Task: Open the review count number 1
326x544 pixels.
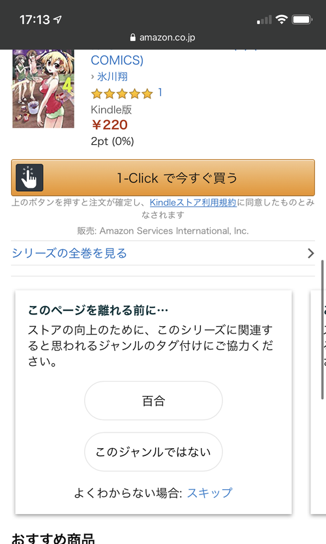Action: [x=160, y=92]
